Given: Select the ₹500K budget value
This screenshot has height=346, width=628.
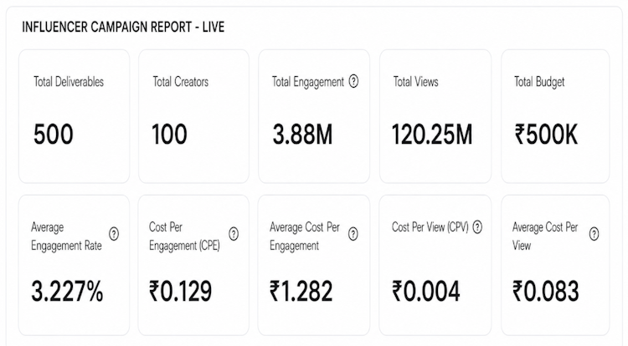Looking at the screenshot, I should click(546, 135).
